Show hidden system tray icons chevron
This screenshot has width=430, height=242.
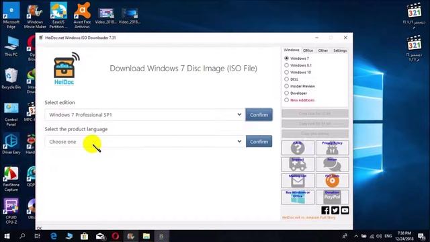point(356,236)
